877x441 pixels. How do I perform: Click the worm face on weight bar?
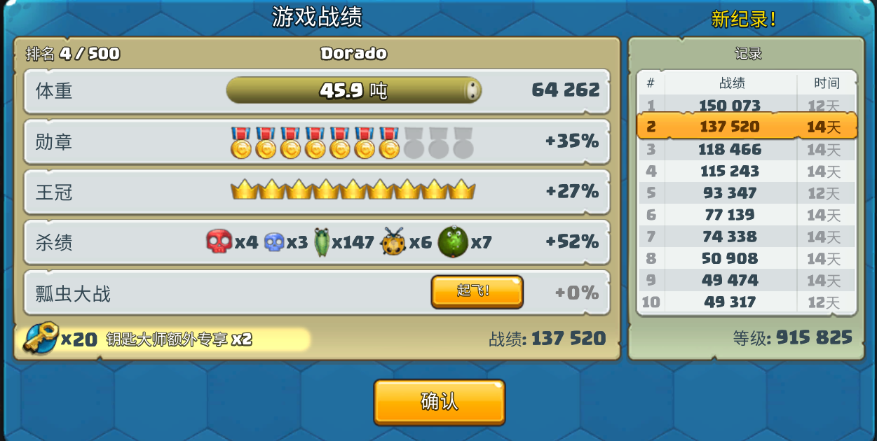pos(473,90)
